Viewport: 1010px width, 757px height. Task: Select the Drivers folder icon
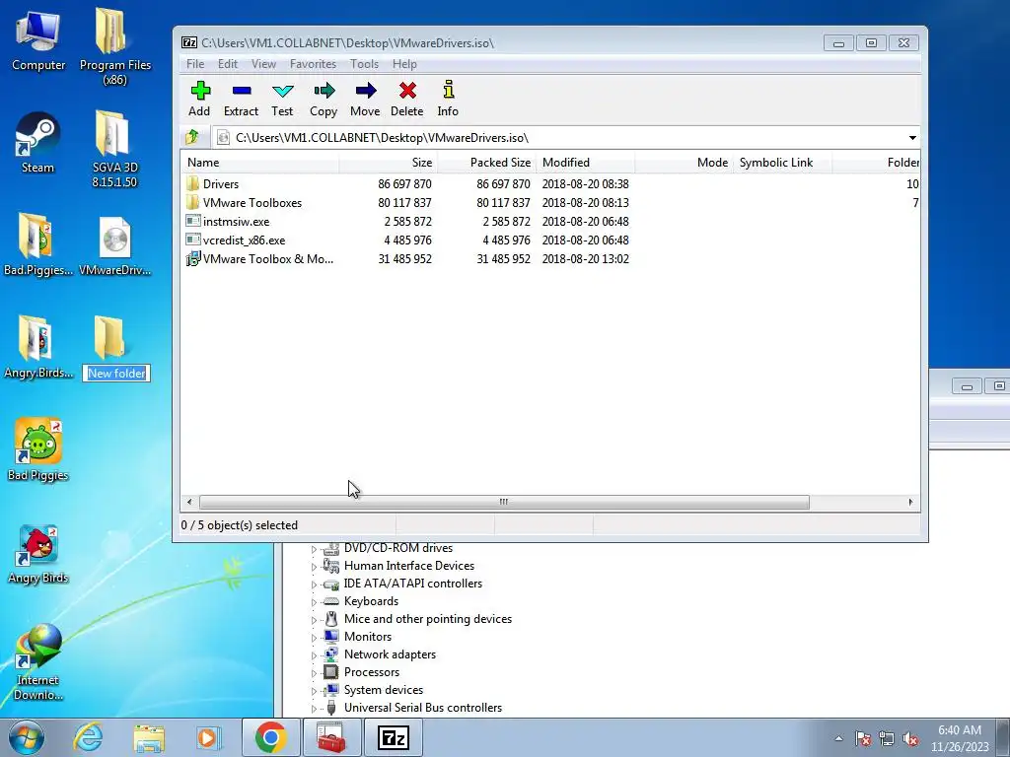[192, 183]
